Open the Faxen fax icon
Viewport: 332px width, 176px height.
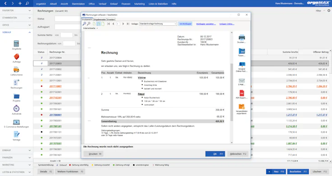tap(242, 51)
